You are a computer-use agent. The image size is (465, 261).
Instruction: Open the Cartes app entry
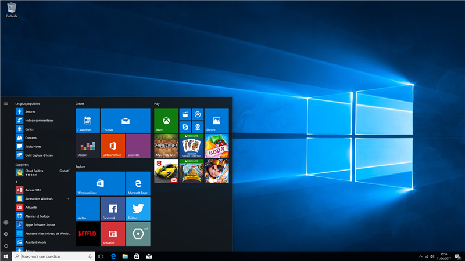pyautogui.click(x=43, y=129)
